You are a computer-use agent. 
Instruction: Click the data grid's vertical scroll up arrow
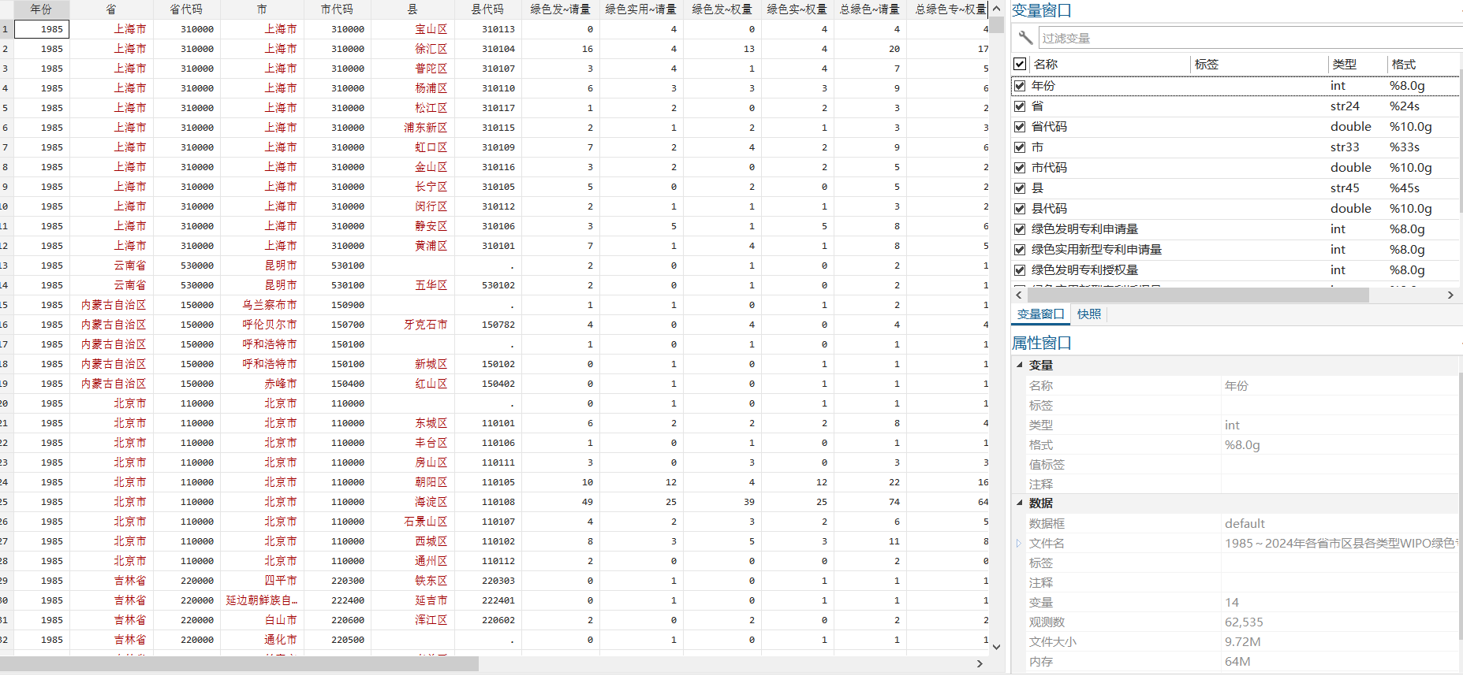click(996, 9)
